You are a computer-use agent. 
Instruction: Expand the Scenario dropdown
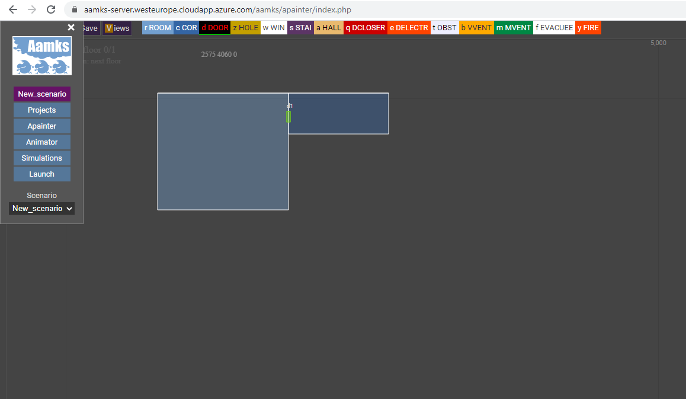point(42,208)
